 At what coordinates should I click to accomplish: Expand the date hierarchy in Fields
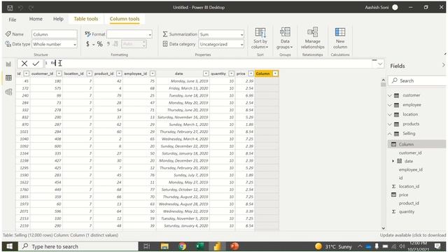(393, 161)
